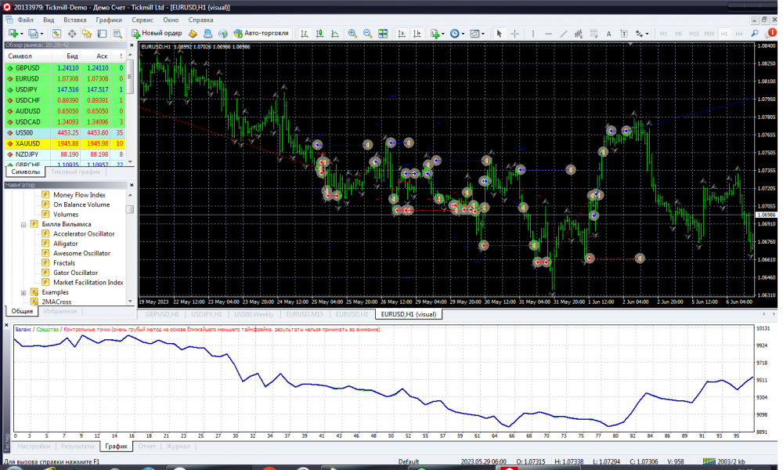Screen dimensions: 783x470
Task: Collapse the Билла Вильямса tree group
Action: coord(23,224)
